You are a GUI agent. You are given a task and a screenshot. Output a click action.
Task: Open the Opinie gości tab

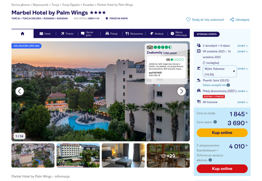[87, 34]
